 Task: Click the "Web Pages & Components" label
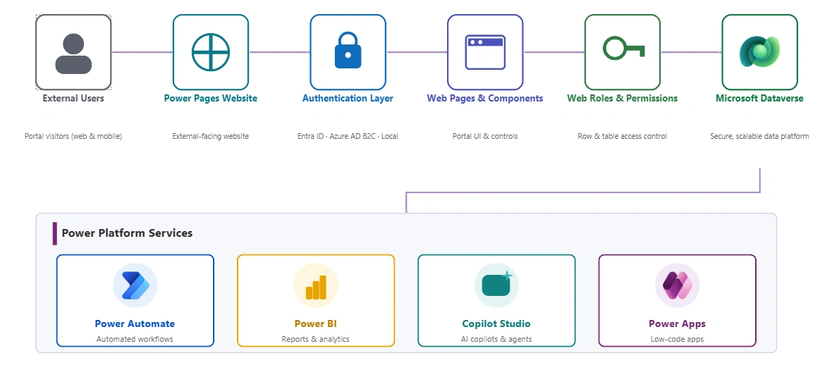pos(485,98)
